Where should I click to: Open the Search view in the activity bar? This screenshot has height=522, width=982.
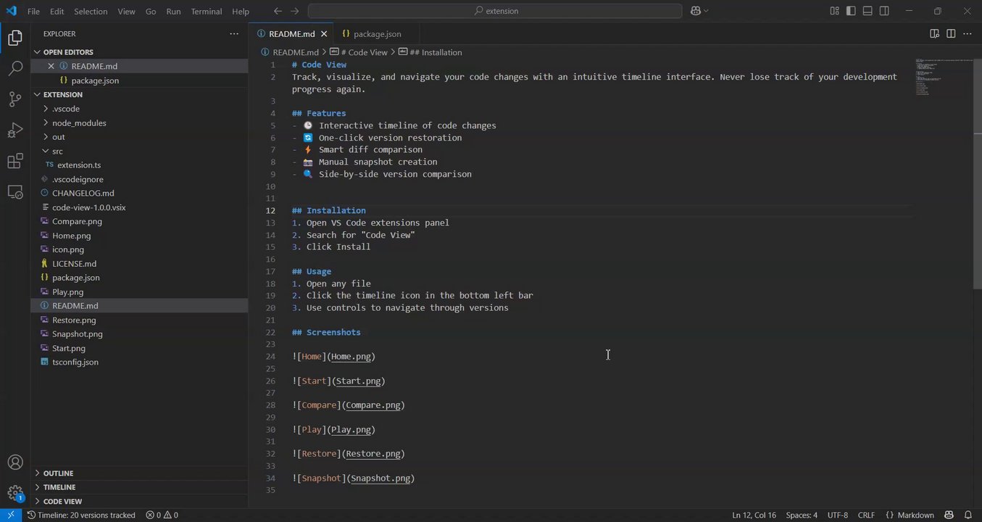[x=15, y=69]
